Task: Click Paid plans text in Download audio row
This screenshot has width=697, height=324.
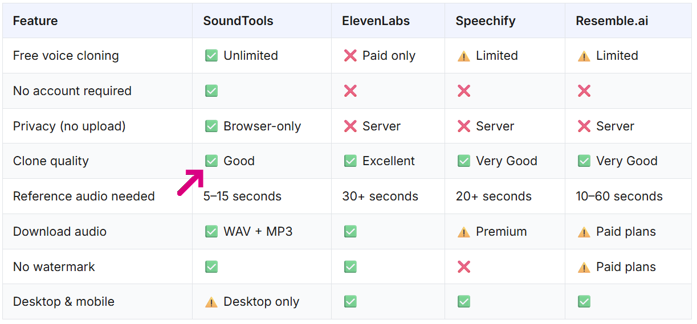Action: point(626,232)
